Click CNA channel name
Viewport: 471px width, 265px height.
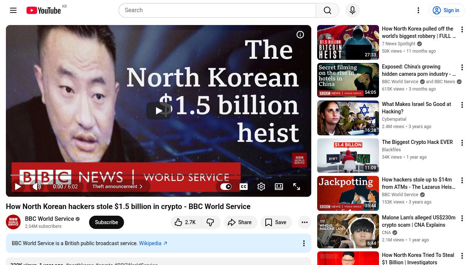(386, 233)
